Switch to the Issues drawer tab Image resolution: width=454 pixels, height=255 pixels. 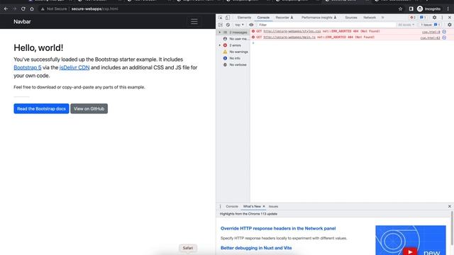pyautogui.click(x=273, y=206)
